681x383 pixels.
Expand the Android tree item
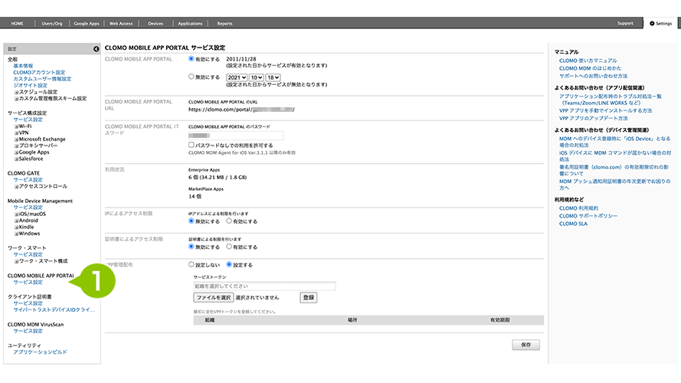pos(17,221)
